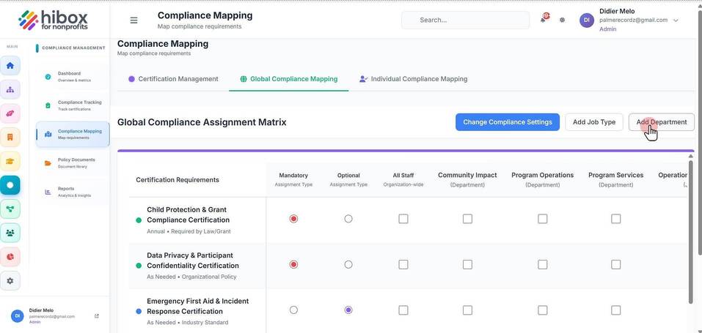This screenshot has width=702, height=333.
Task: Click the logout icon beside Didier Melo footer
Action: pyautogui.click(x=97, y=316)
